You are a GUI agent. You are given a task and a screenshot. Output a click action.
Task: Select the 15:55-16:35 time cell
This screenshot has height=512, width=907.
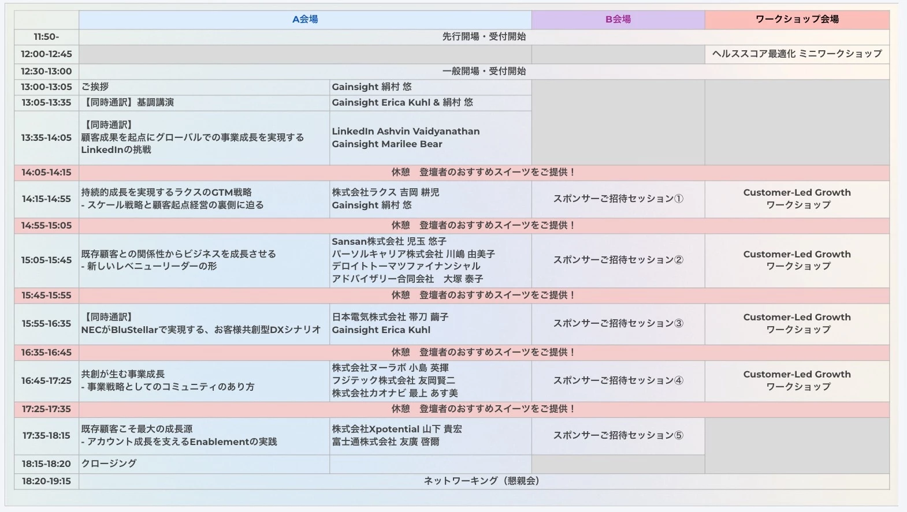click(x=46, y=324)
